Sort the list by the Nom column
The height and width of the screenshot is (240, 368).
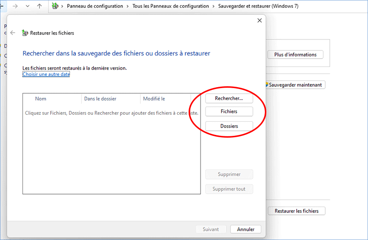point(52,99)
